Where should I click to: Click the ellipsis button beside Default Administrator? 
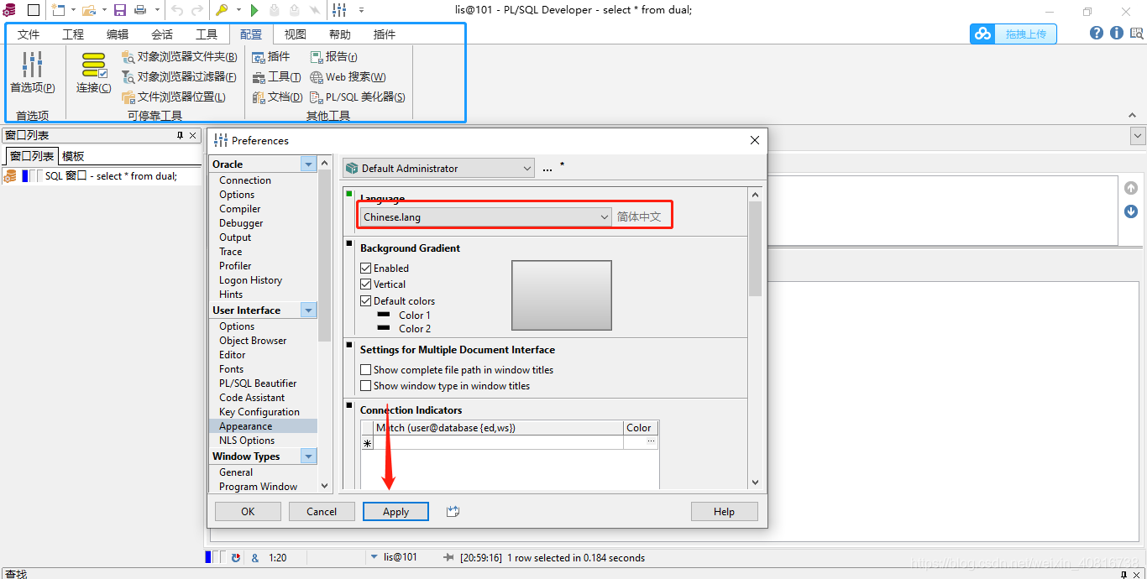pyautogui.click(x=547, y=169)
